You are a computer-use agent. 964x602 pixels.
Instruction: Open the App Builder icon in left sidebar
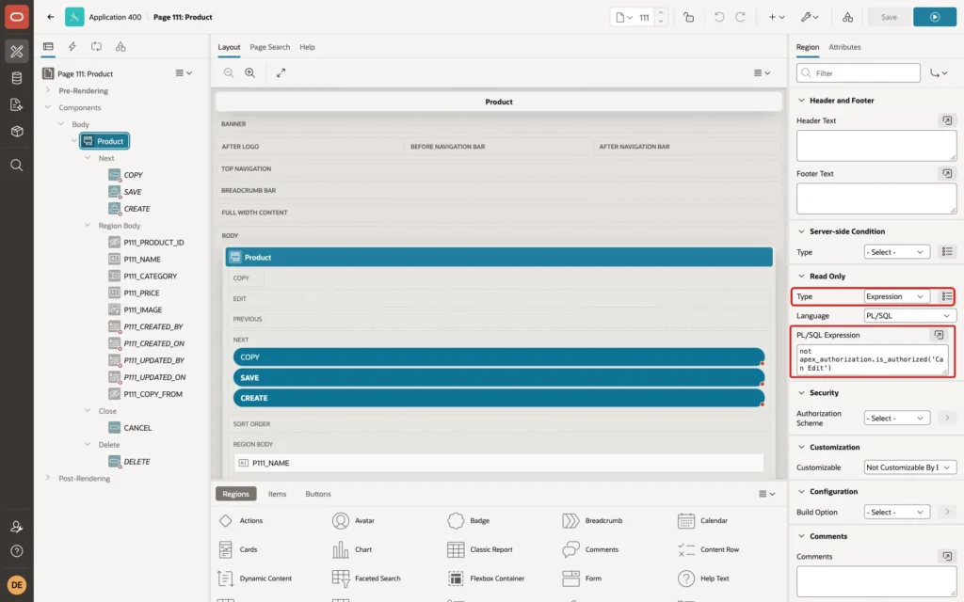coord(17,52)
